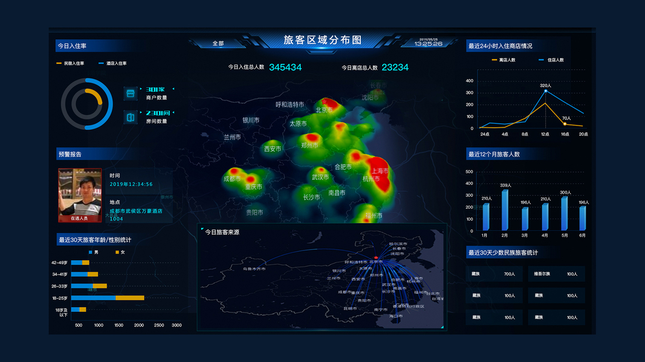This screenshot has width=645, height=362.
Task: Click the 301家 merchant count value
Action: tap(155, 89)
